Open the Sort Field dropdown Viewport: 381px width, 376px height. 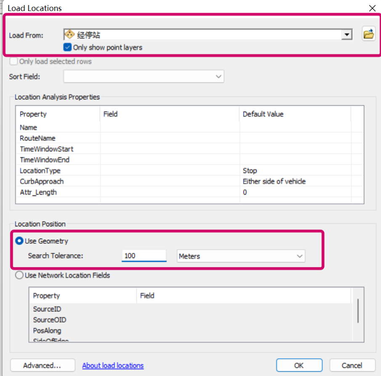[x=218, y=76]
